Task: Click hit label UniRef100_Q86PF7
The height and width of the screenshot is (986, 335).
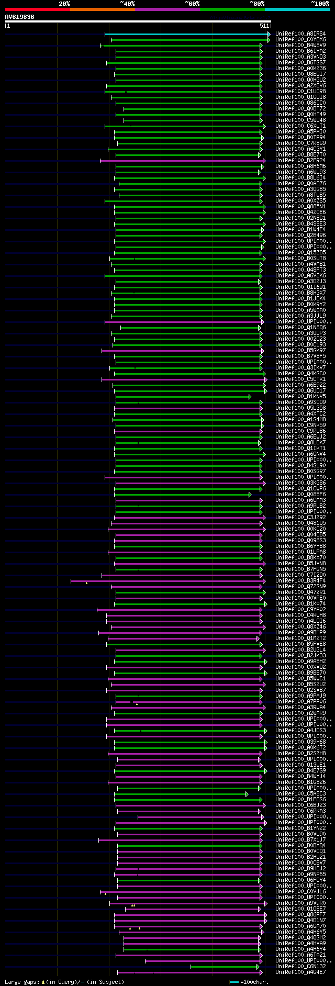Action: 300,915
